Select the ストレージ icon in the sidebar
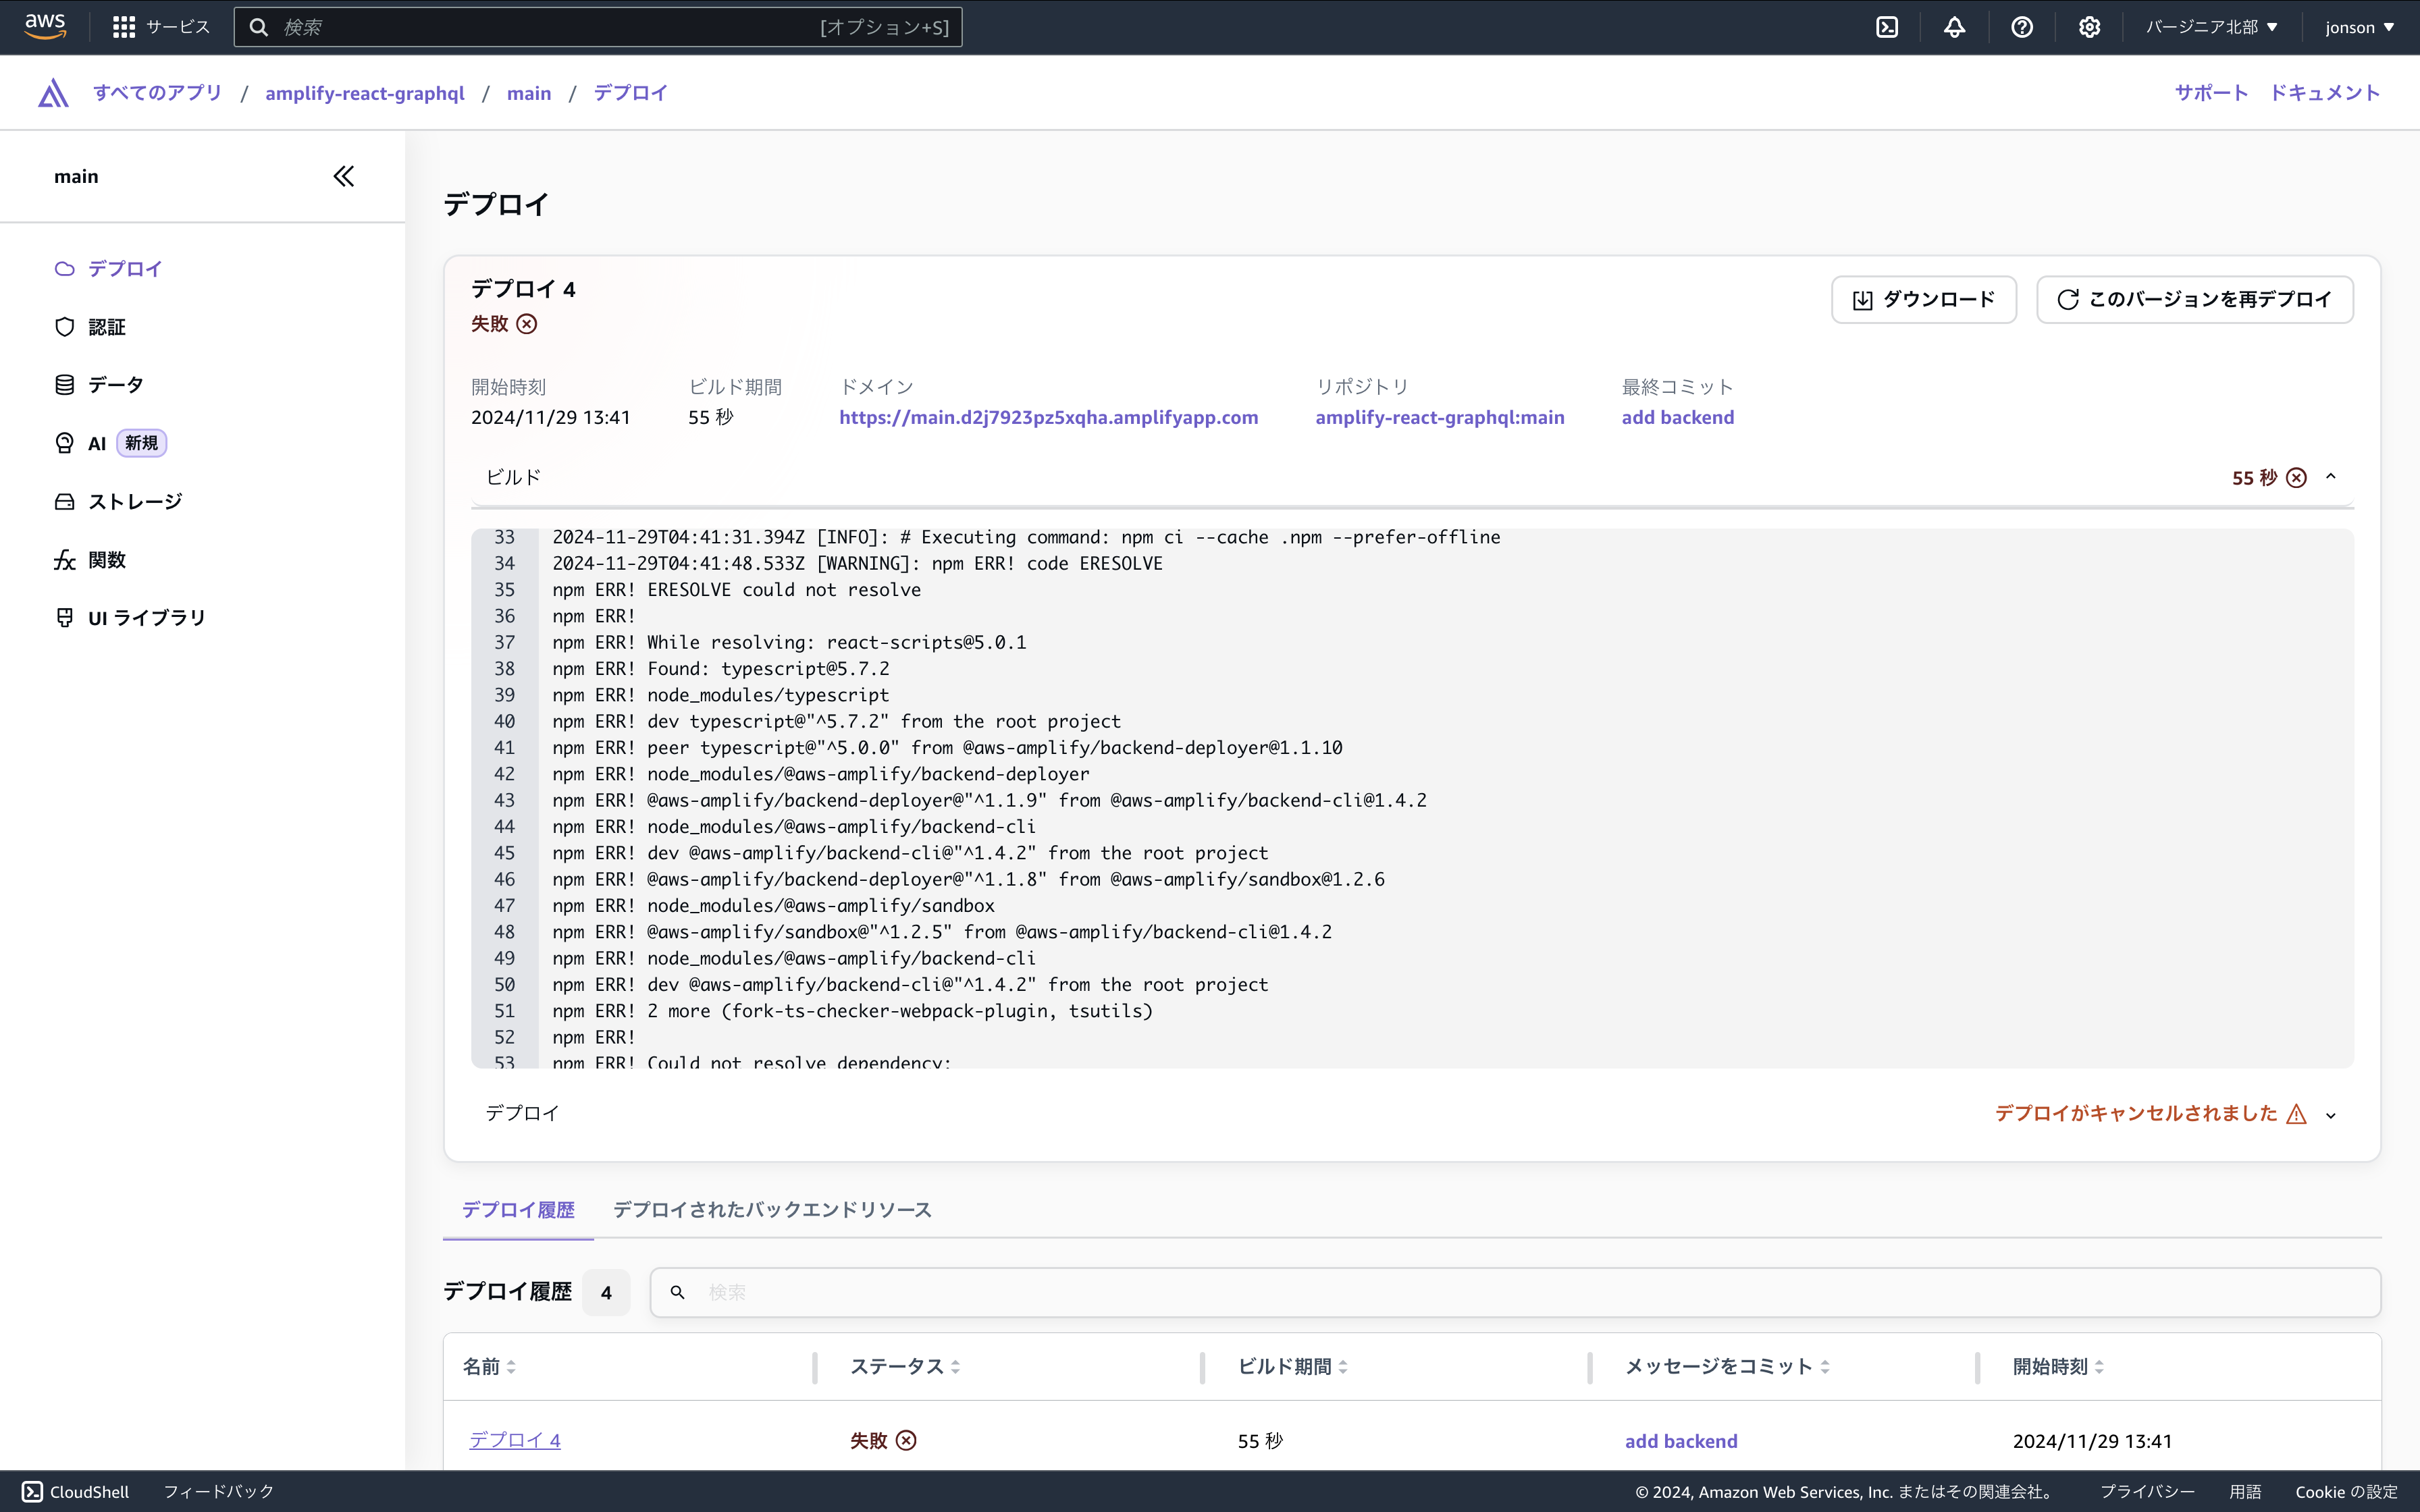This screenshot has height=1512, width=2420. [64, 500]
